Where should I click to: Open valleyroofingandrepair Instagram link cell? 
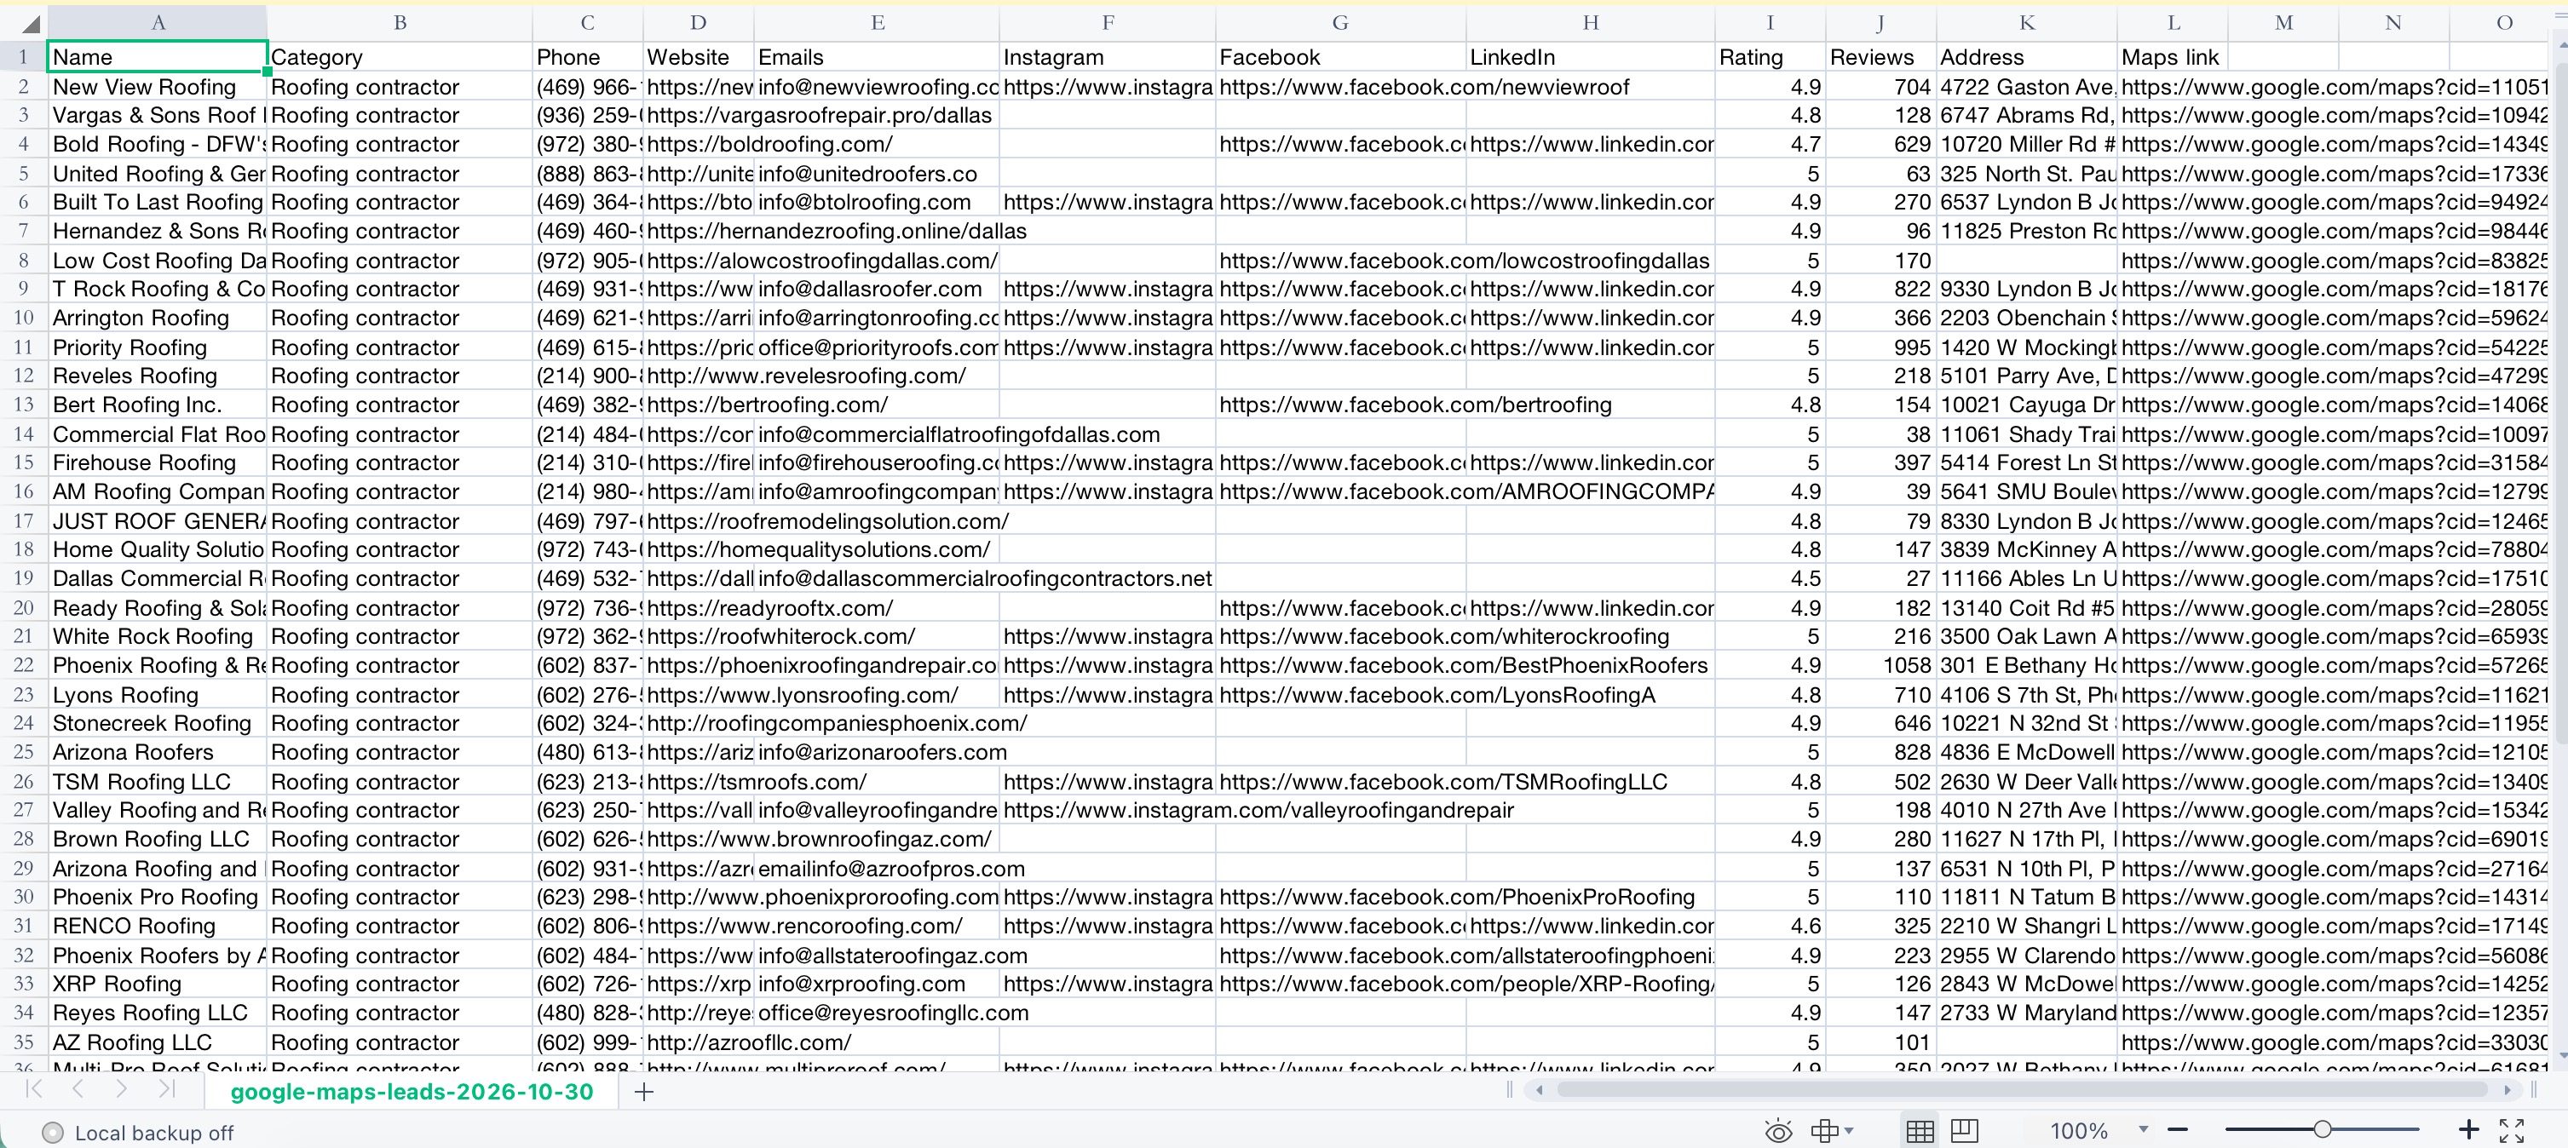1107,810
